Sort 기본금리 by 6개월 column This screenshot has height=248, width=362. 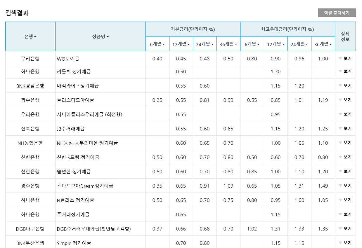pos(157,44)
